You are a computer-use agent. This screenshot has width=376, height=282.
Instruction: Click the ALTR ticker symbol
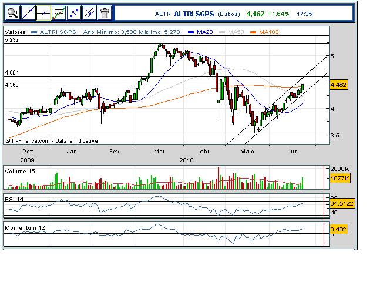coord(163,14)
